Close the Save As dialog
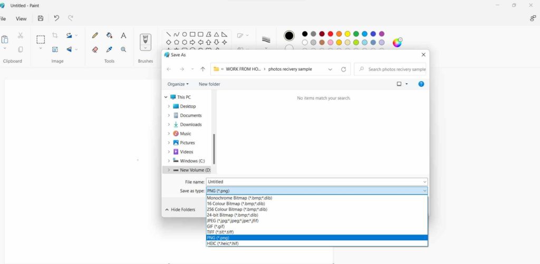 (423, 55)
